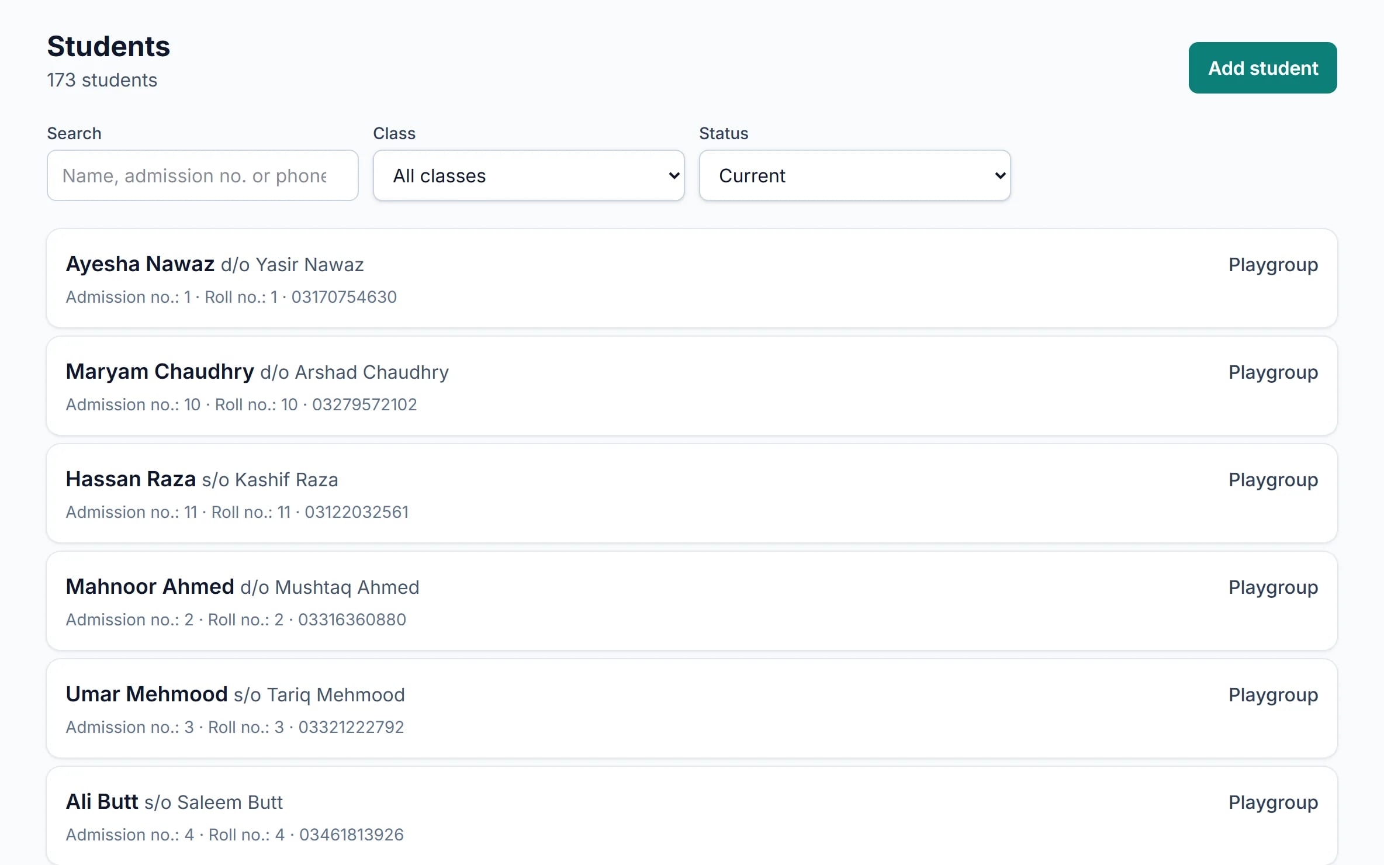
Task: Click details line with 03316360880
Action: [x=236, y=620]
